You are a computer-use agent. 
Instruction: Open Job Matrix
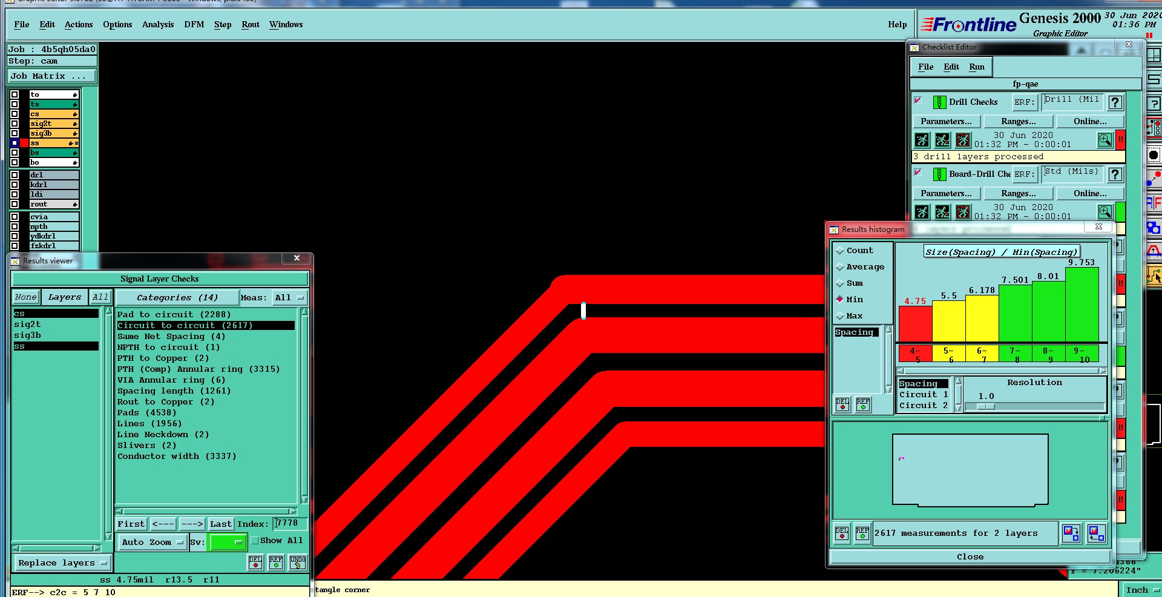pos(52,76)
